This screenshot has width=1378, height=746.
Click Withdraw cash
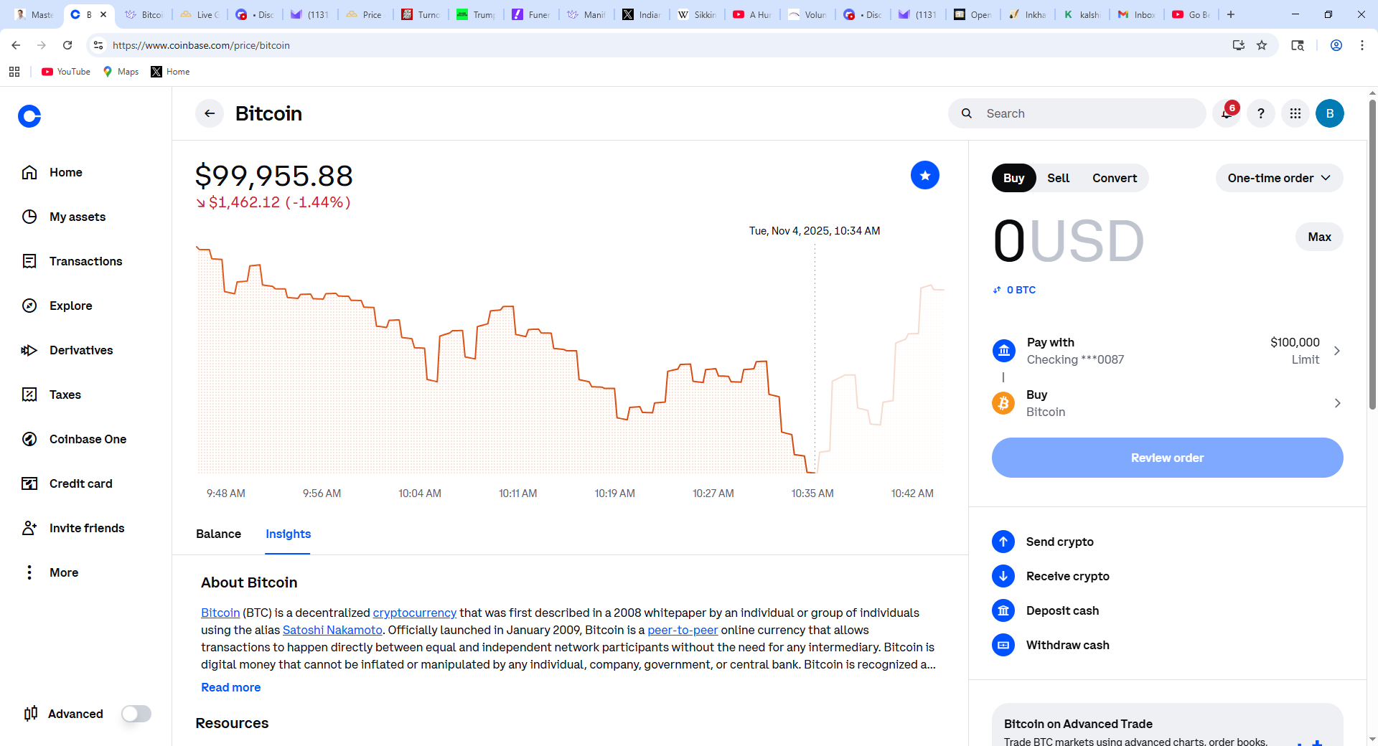pos(1051,645)
